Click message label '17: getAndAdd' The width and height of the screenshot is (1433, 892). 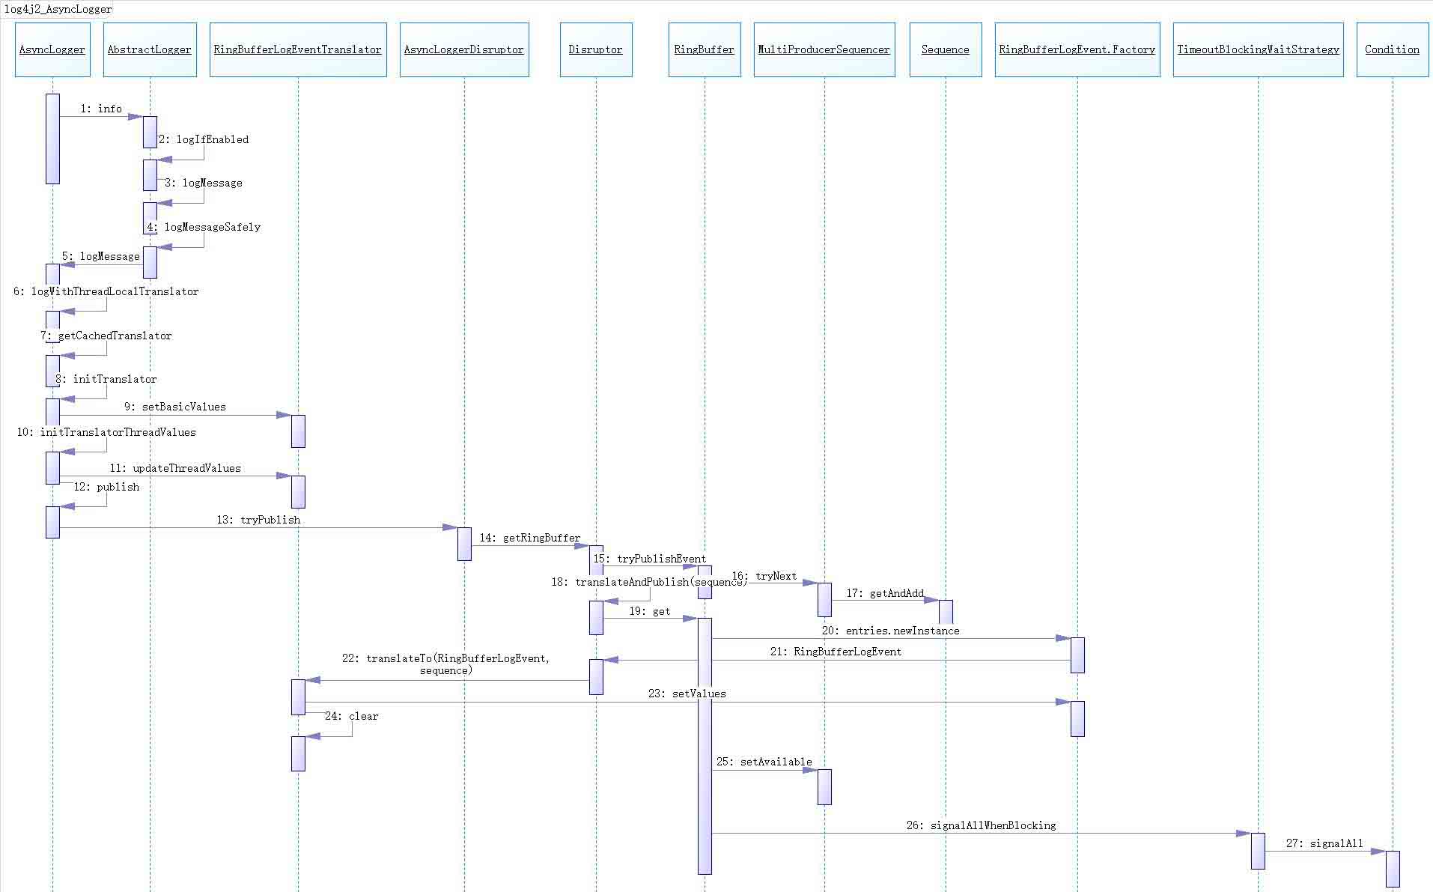point(885,593)
